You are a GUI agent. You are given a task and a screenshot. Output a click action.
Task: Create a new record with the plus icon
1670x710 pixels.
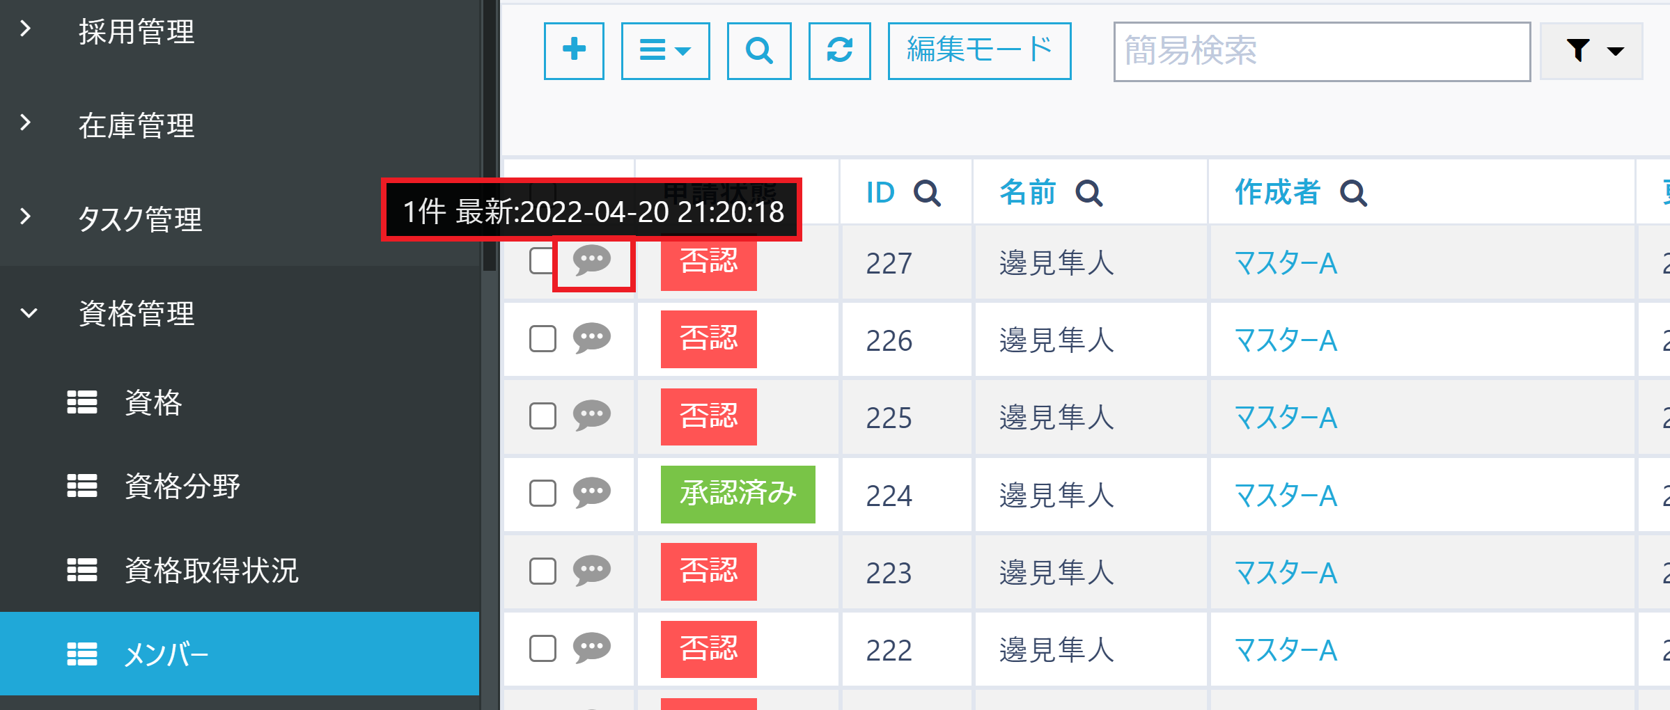coord(572,51)
